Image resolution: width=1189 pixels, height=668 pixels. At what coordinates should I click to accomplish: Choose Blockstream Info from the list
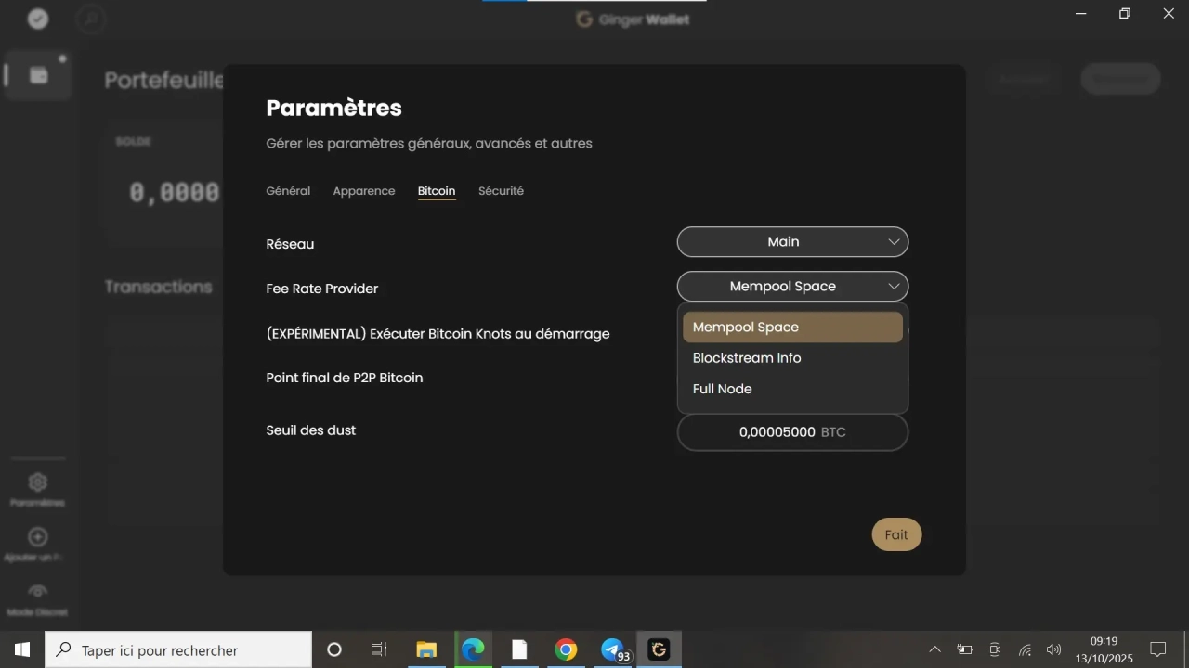pyautogui.click(x=792, y=358)
